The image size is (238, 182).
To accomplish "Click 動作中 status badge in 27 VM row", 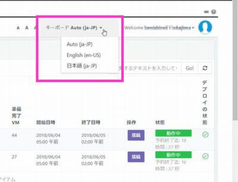I will click(173, 155).
